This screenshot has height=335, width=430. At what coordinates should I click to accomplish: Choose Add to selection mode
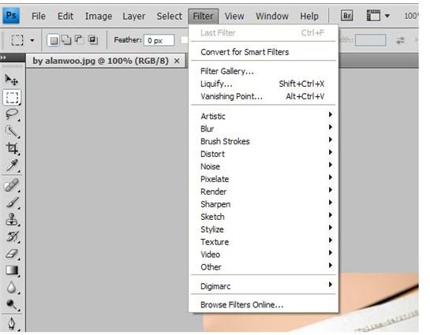coord(66,40)
